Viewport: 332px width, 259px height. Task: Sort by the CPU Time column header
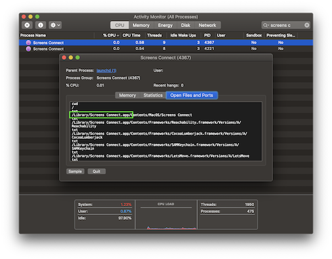(131, 35)
